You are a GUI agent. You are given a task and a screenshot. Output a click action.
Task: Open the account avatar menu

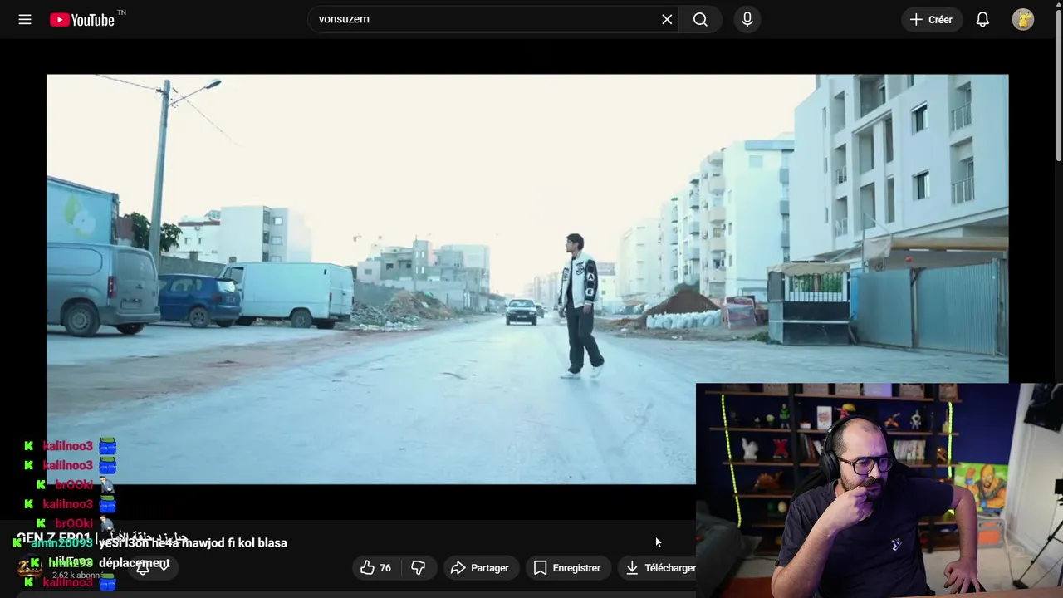point(1023,19)
